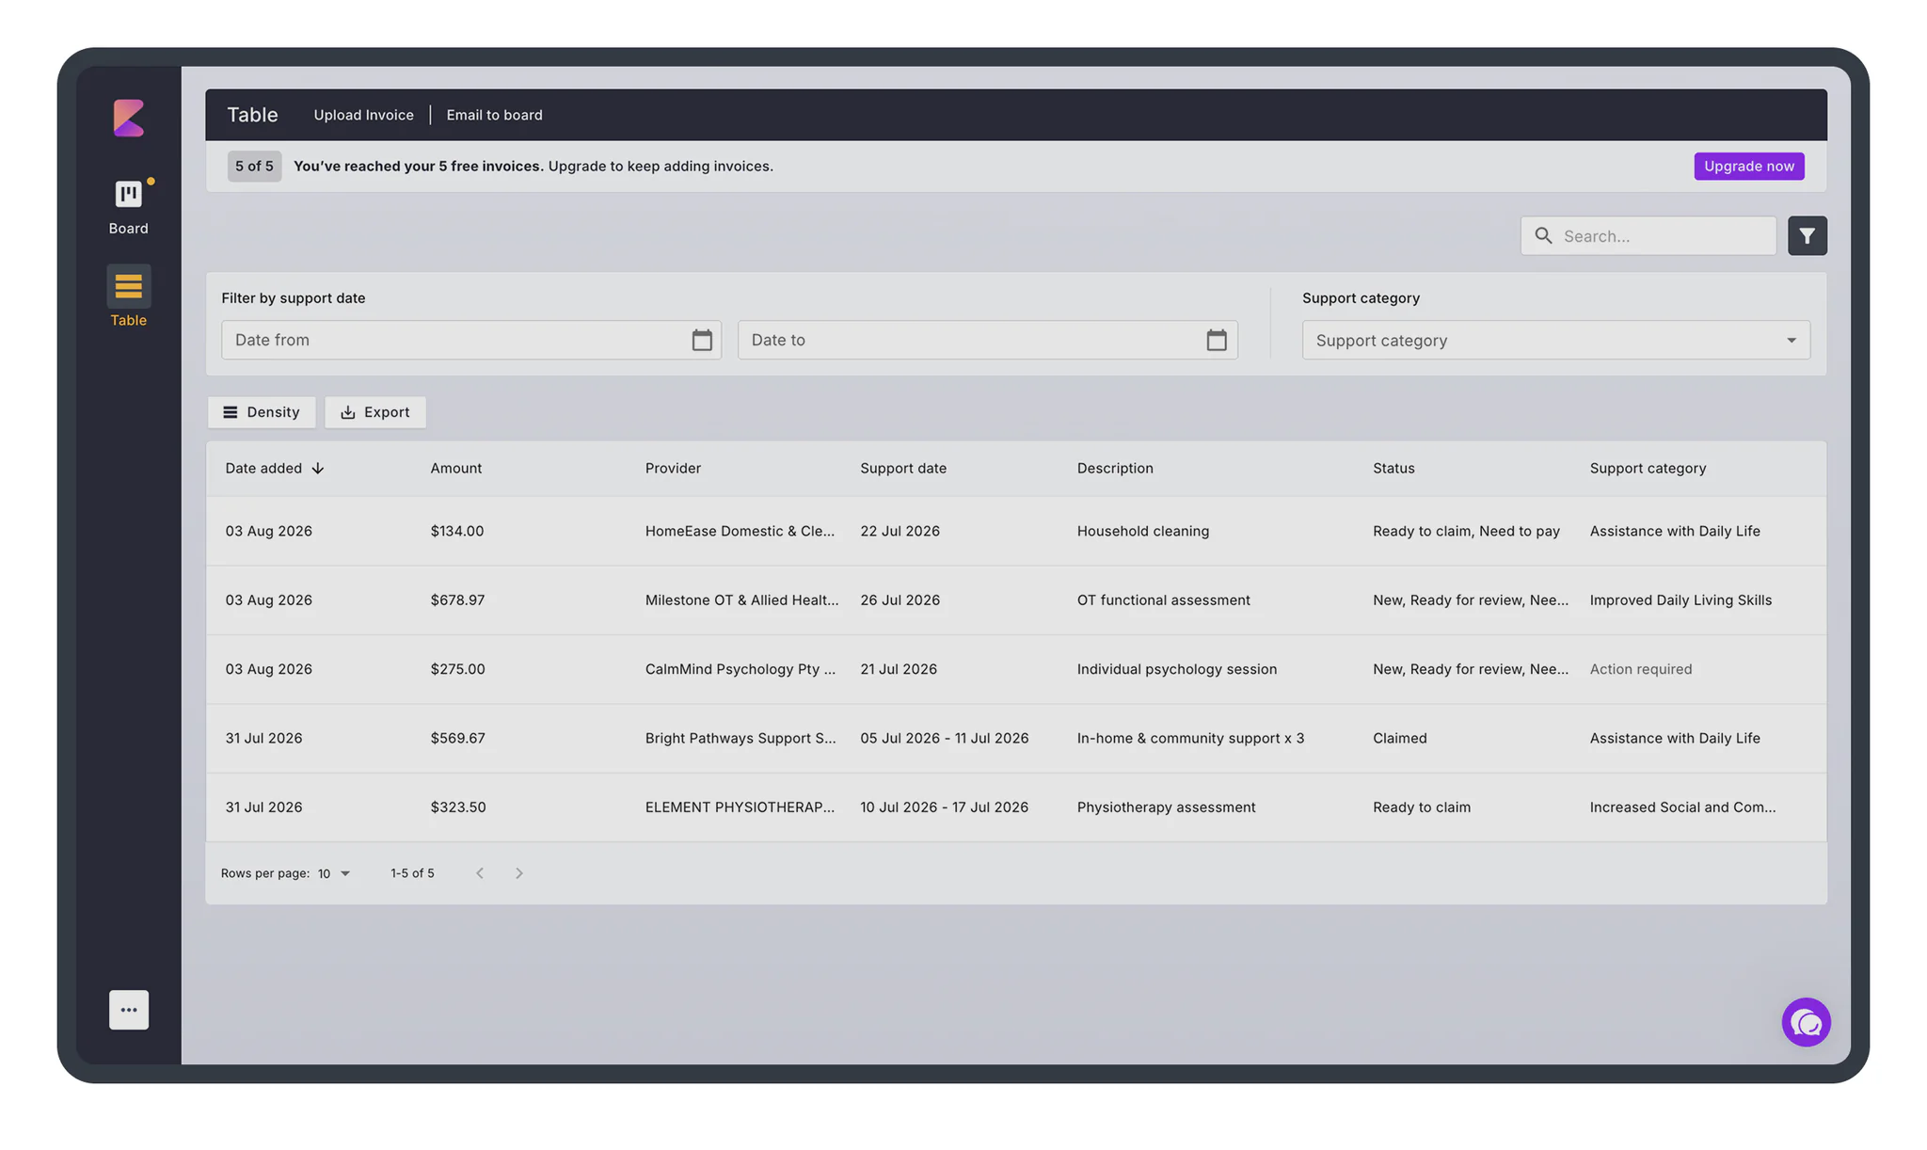Focus the Search input field
Viewport: 1927px width, 1150px height.
click(1648, 236)
